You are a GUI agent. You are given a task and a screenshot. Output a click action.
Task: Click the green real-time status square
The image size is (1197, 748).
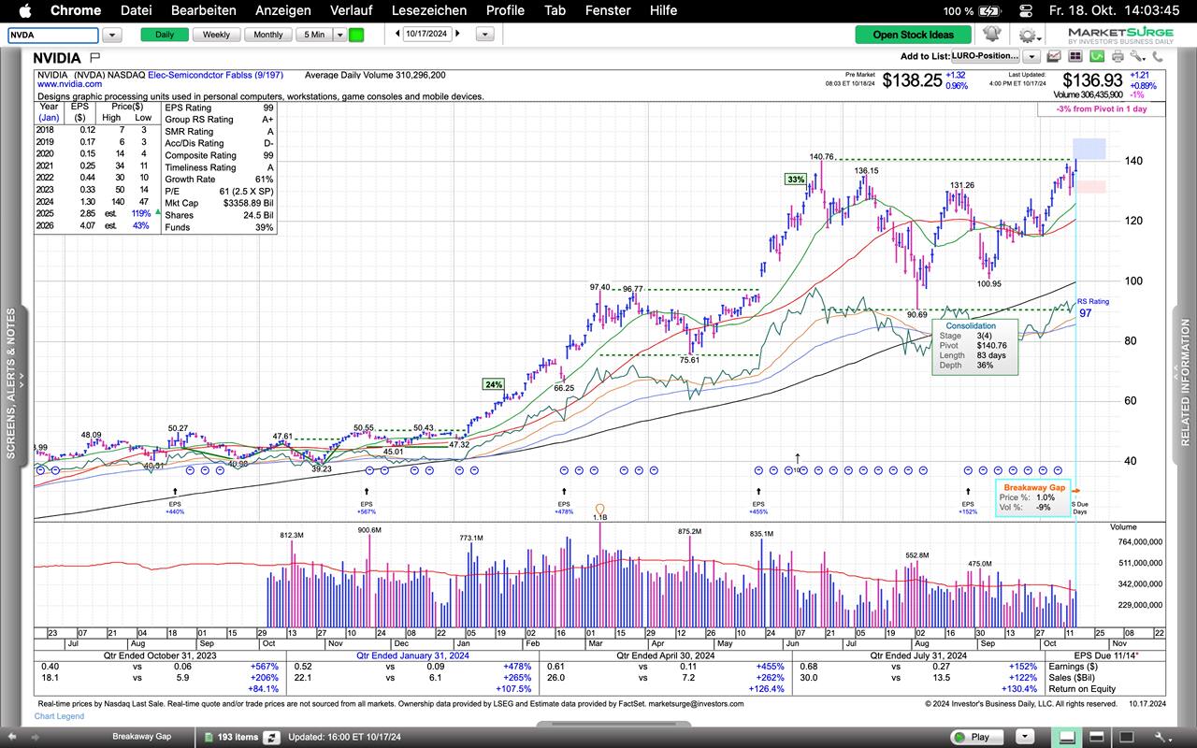point(356,35)
